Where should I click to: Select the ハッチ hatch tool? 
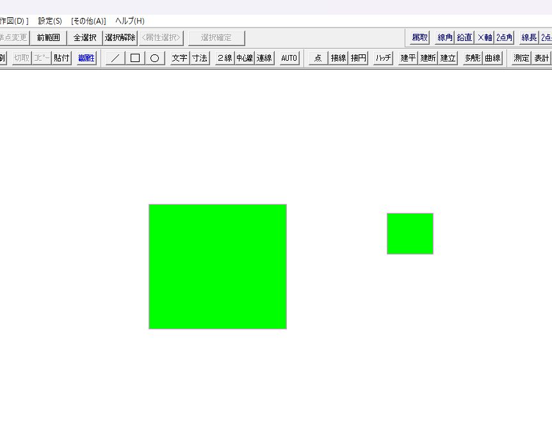384,58
